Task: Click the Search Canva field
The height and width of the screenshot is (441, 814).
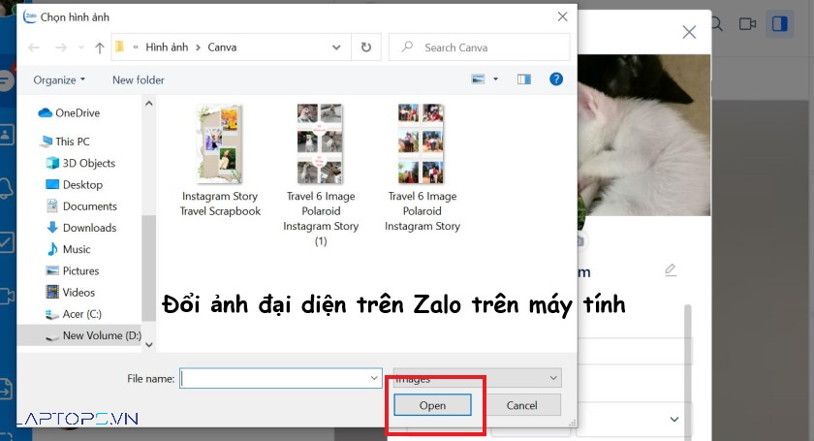Action: click(x=479, y=47)
